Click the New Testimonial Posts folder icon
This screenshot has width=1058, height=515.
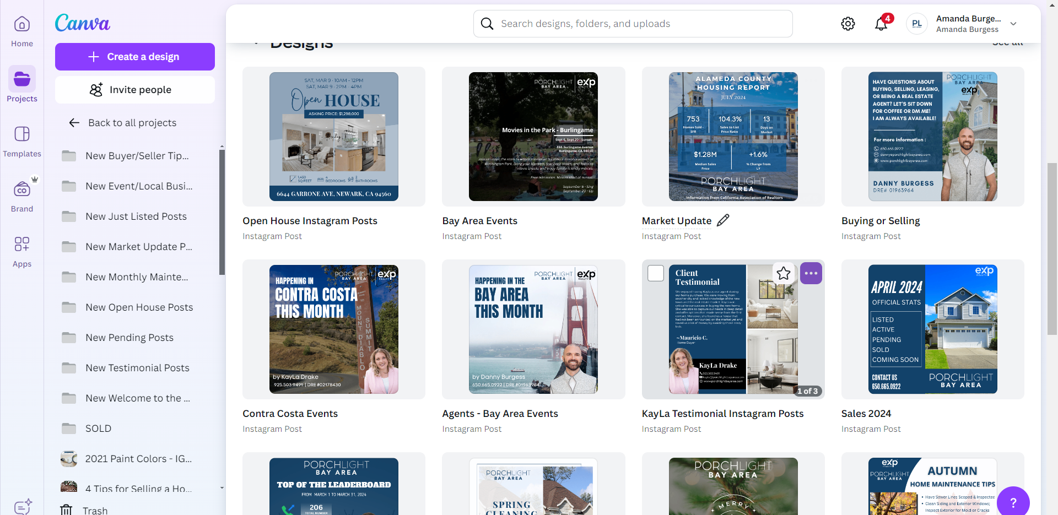pos(69,368)
